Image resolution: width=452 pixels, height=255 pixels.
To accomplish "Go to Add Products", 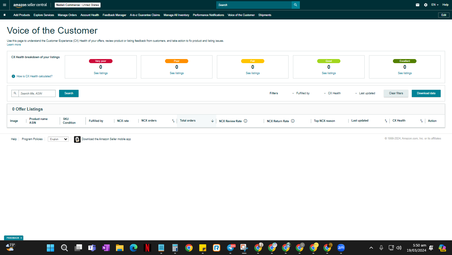I will tap(22, 15).
